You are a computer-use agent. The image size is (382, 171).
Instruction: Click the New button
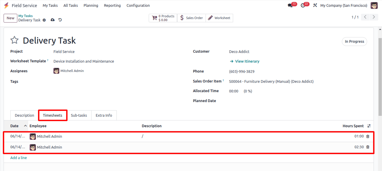11,18
